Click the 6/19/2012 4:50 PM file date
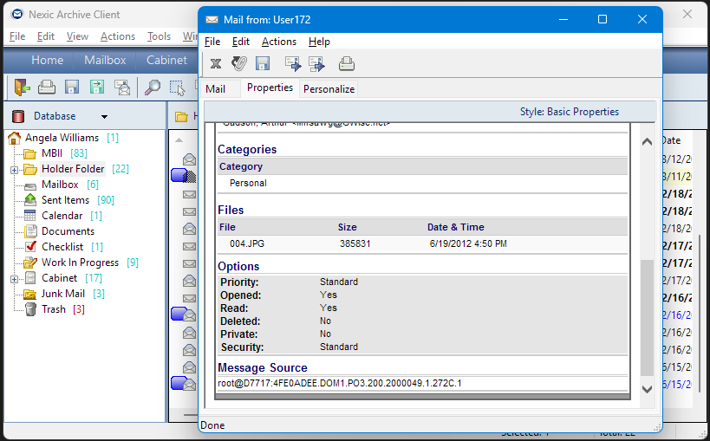Screen dimensions: 710x441 pyautogui.click(x=468, y=244)
